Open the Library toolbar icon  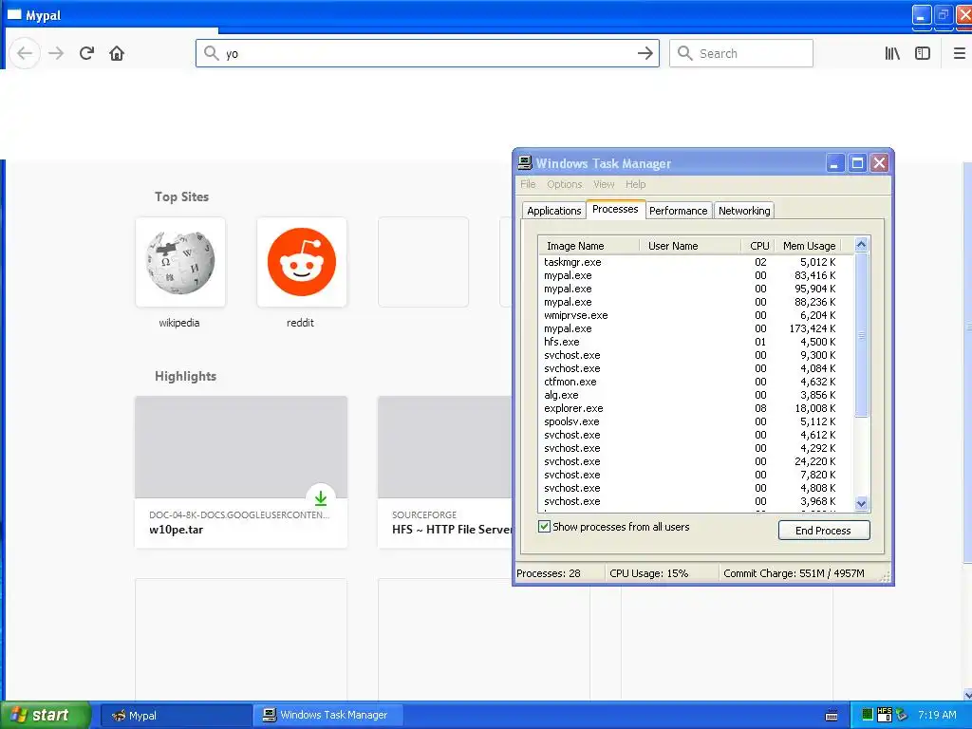(892, 53)
